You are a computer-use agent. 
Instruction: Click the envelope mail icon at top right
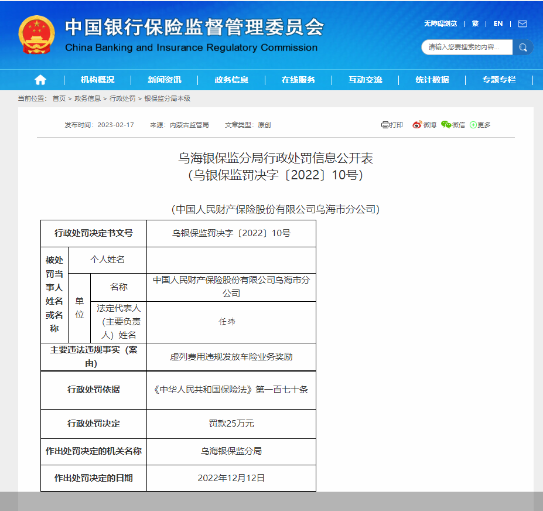tap(522, 24)
